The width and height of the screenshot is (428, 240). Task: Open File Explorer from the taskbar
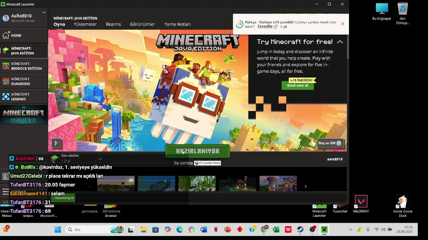coord(143,229)
